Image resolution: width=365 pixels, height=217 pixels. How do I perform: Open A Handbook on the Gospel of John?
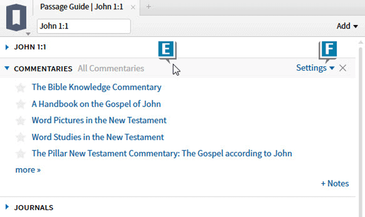[96, 104]
